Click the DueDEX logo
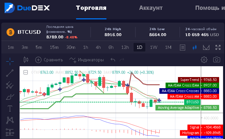The width and height of the screenshot is (225, 139). pos(27,8)
